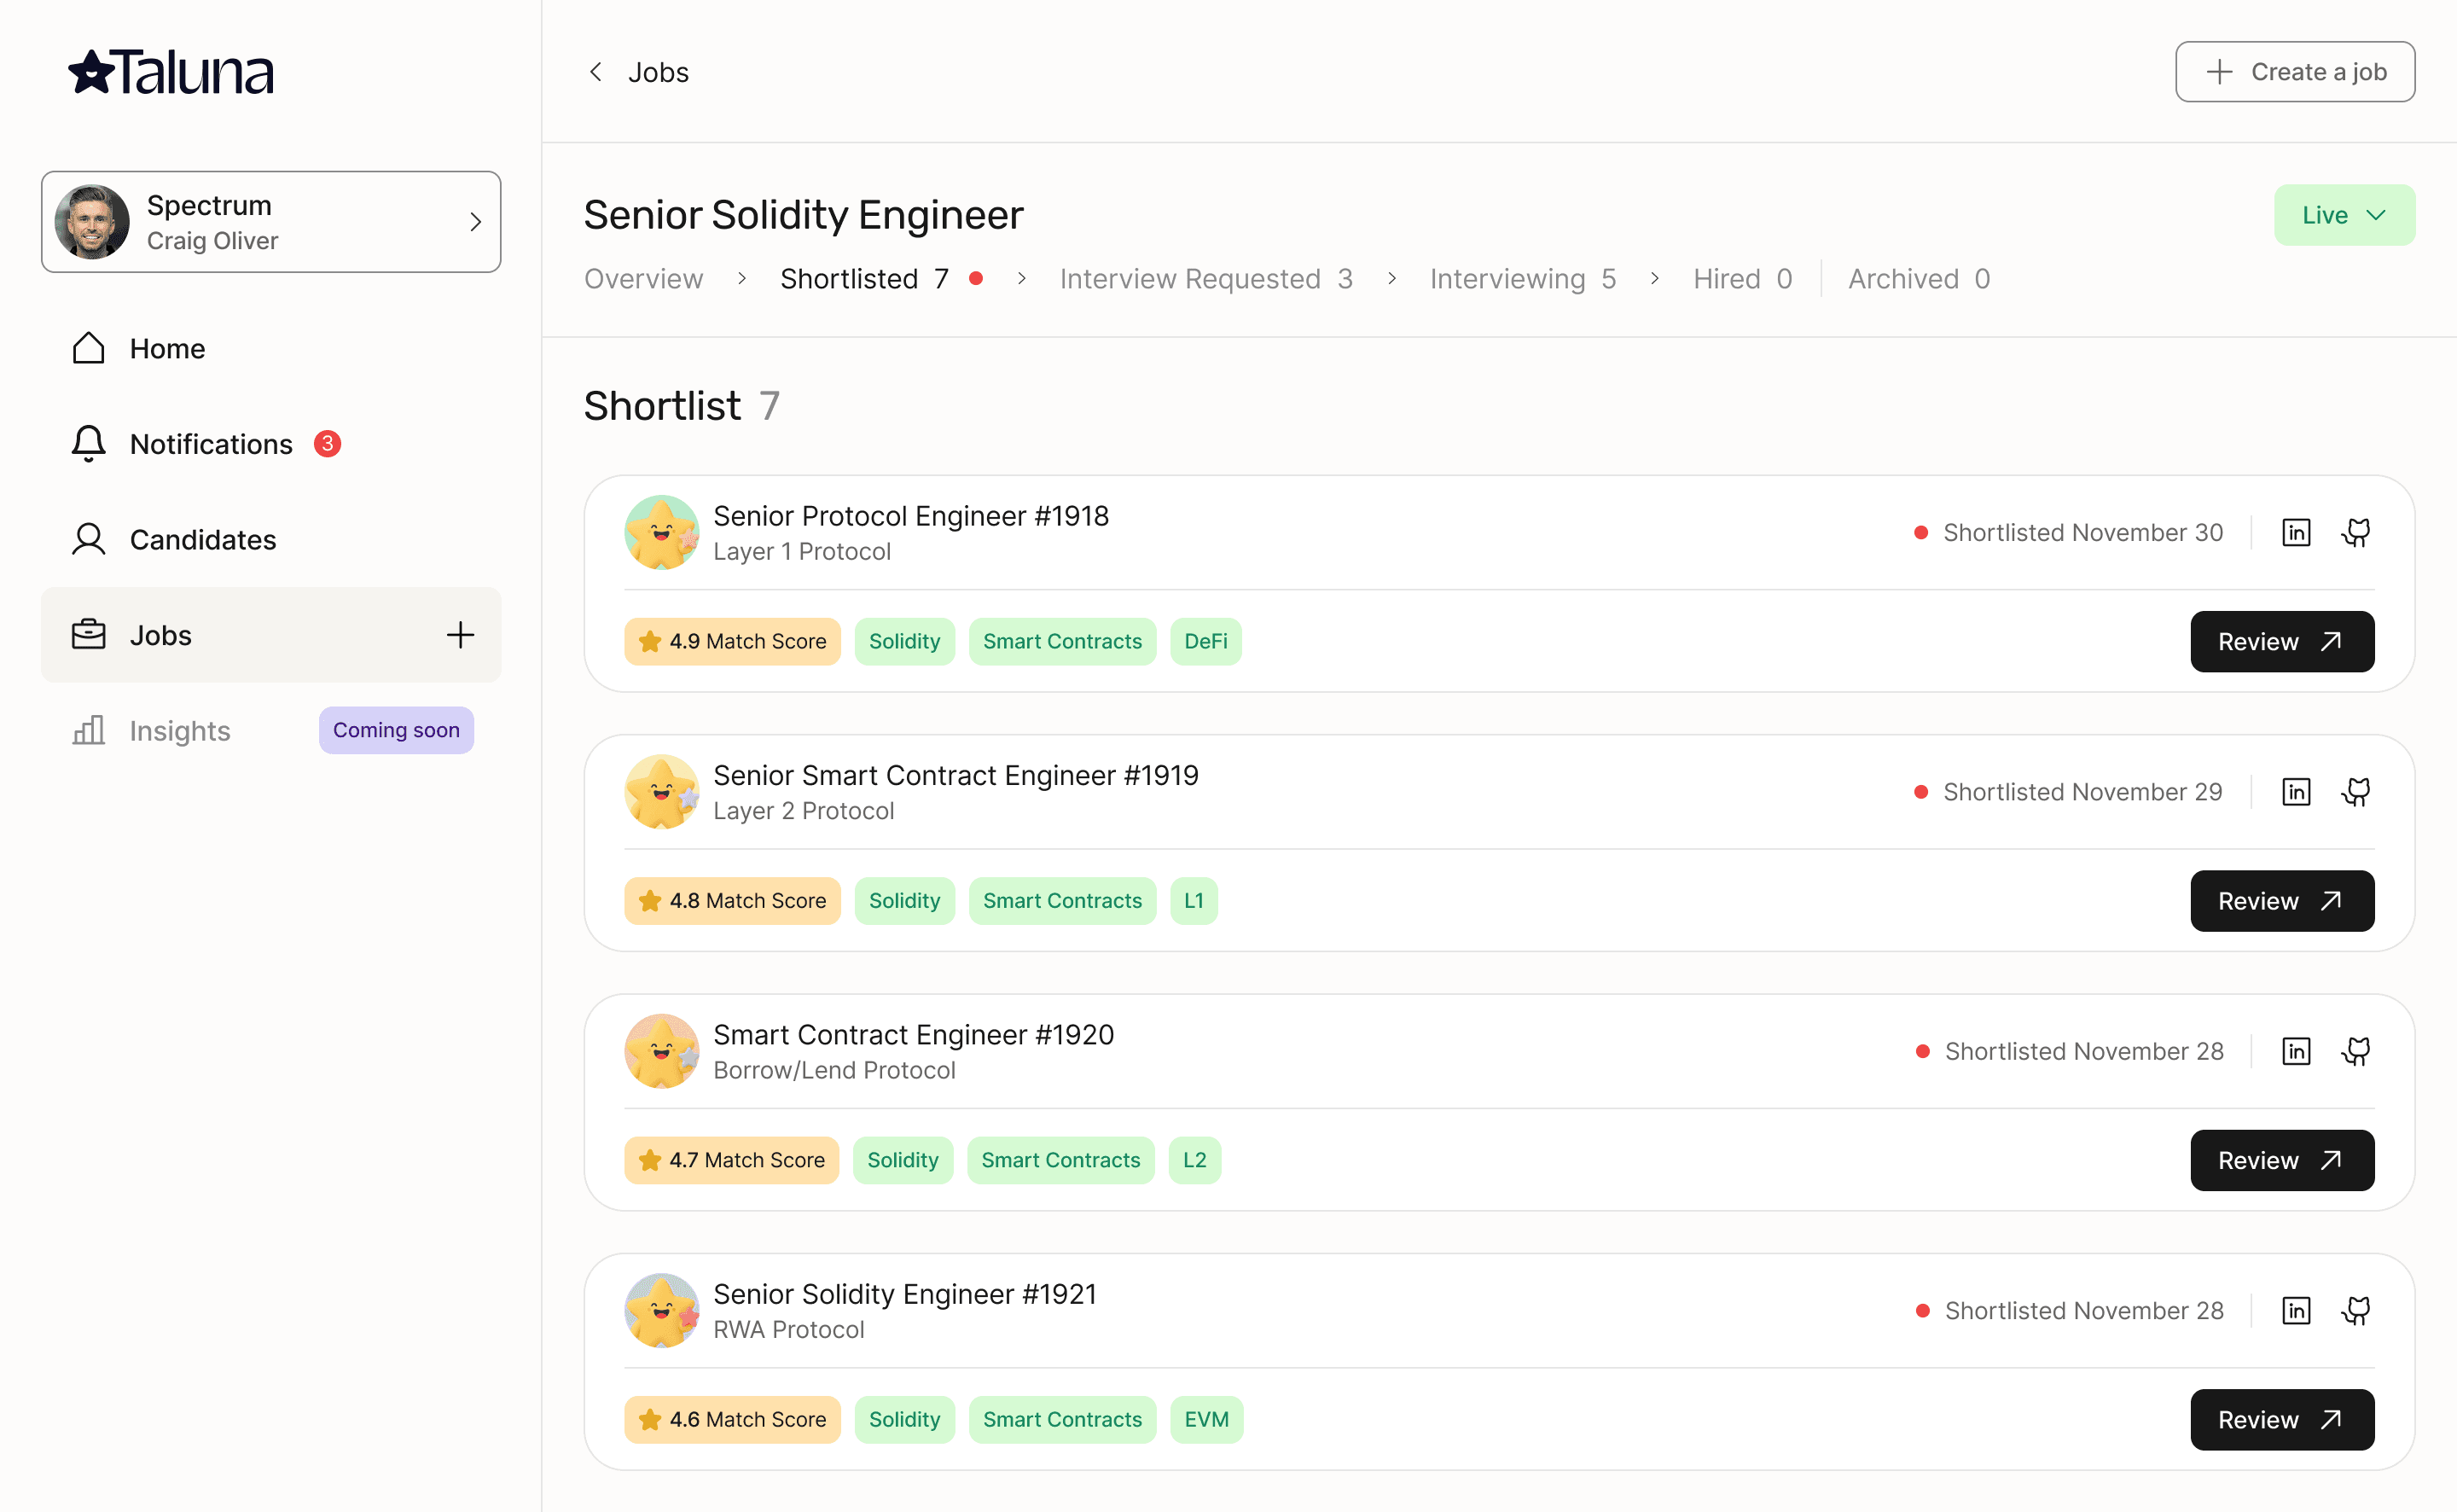Viewport: 2457px width, 1512px height.
Task: Review the Senior Protocol Engineer #1918 candidate
Action: 2281,642
